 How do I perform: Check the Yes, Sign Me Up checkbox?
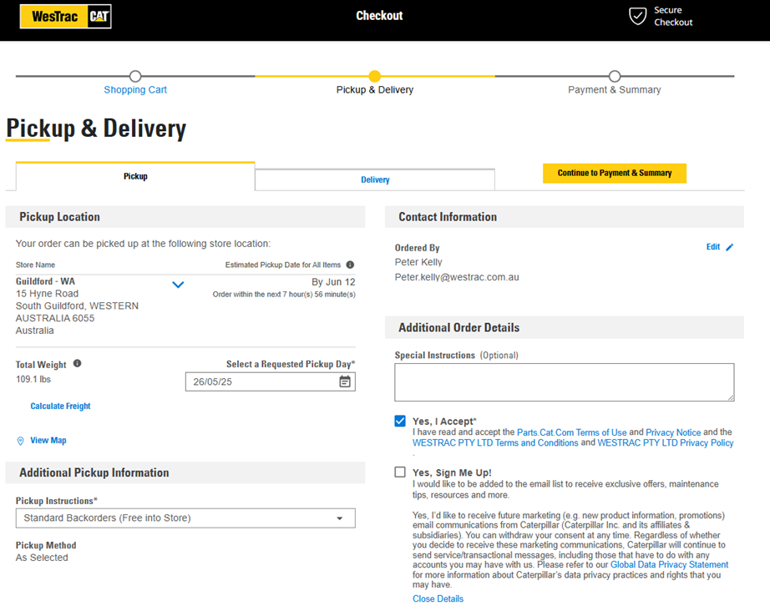point(400,472)
